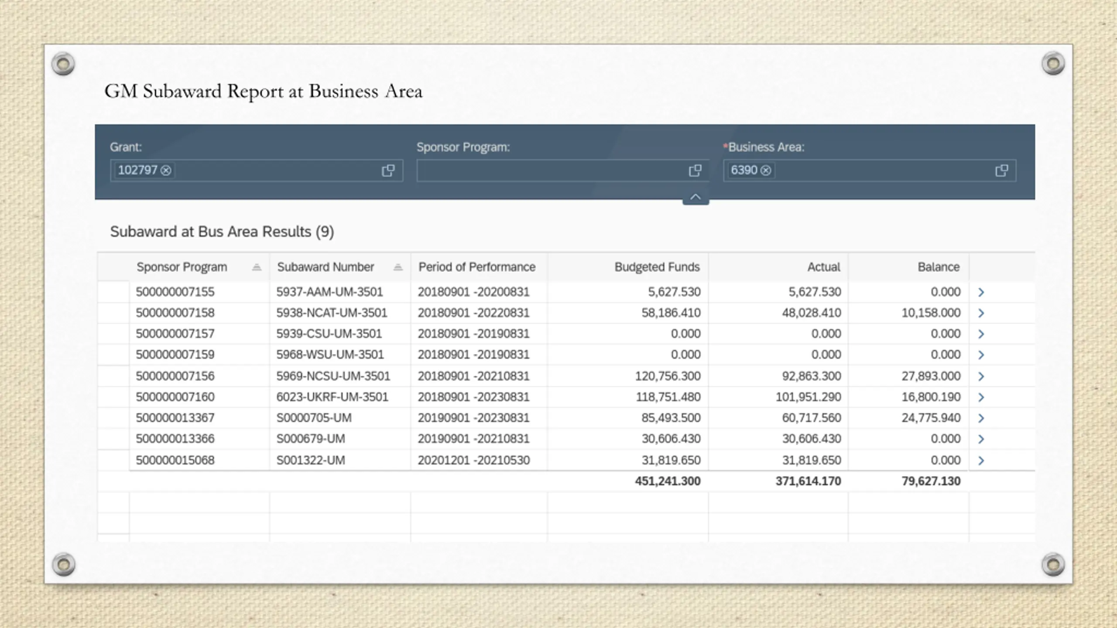Open details arrow for S0000705-UM row
The width and height of the screenshot is (1117, 628).
981,418
